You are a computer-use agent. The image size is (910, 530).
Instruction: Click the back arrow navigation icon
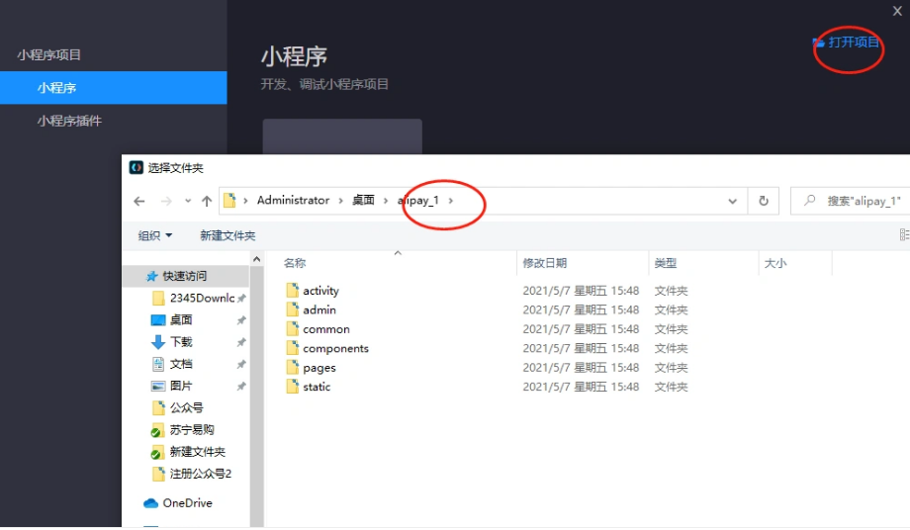coord(139,201)
